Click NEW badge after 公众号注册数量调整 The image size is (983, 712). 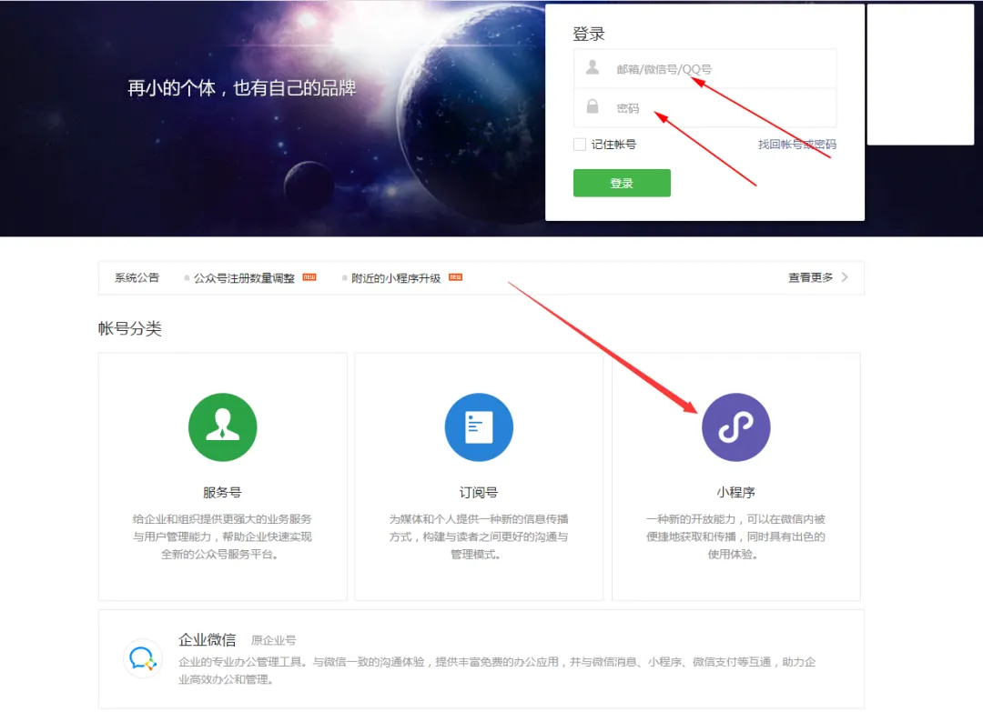[309, 276]
